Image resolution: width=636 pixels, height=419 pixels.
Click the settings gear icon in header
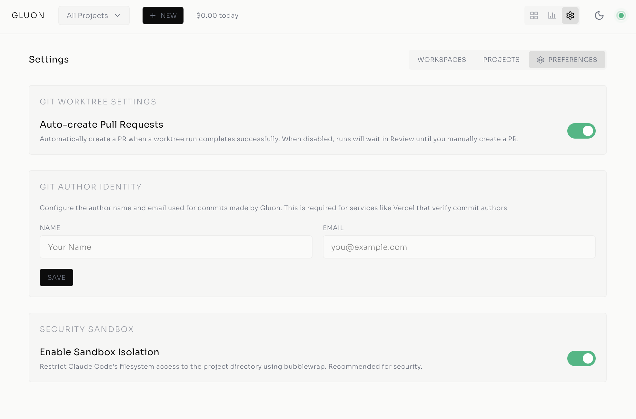pos(570,15)
